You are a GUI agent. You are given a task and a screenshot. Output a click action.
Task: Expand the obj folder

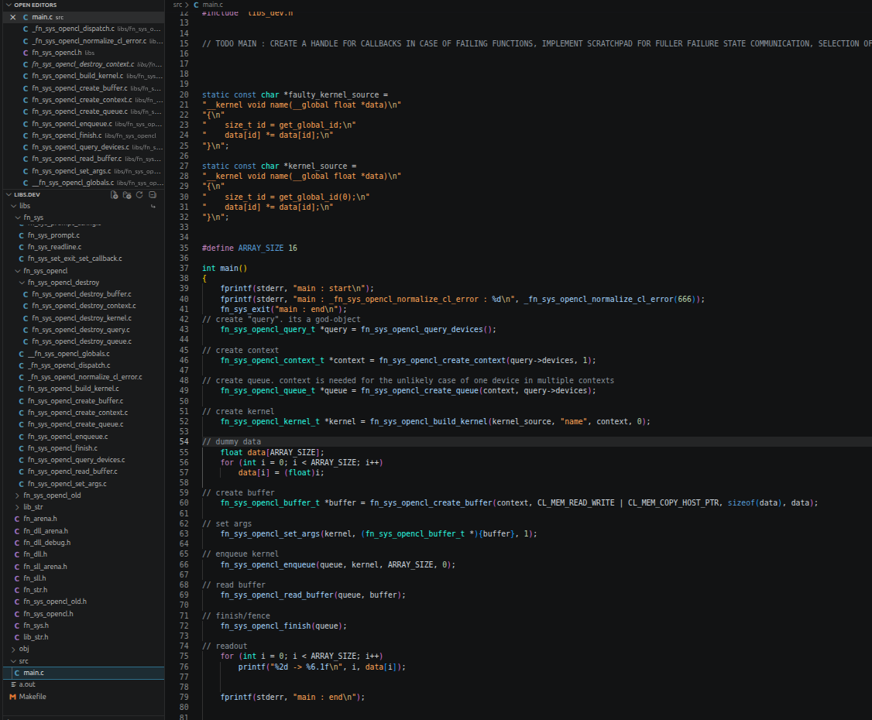[x=13, y=649]
